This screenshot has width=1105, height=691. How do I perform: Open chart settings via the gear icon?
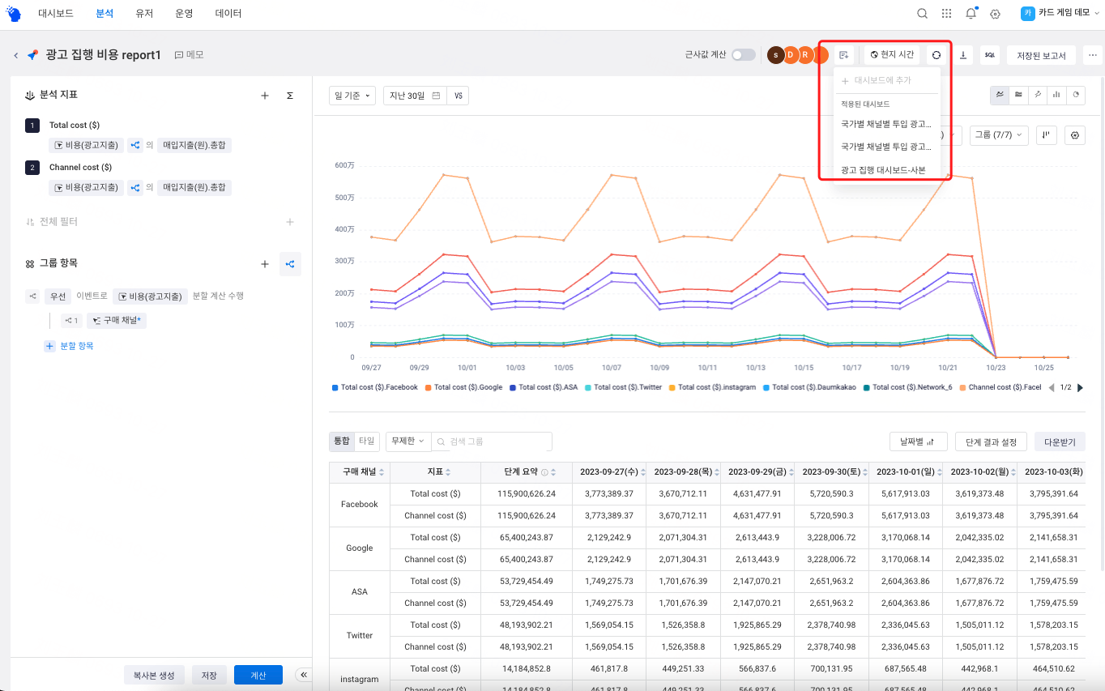pos(1077,135)
